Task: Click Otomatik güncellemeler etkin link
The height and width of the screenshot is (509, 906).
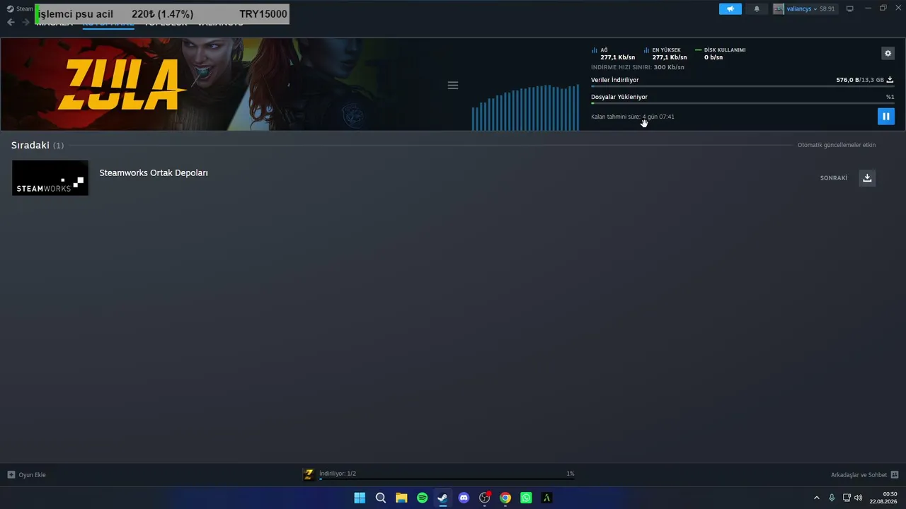Action: coord(837,145)
